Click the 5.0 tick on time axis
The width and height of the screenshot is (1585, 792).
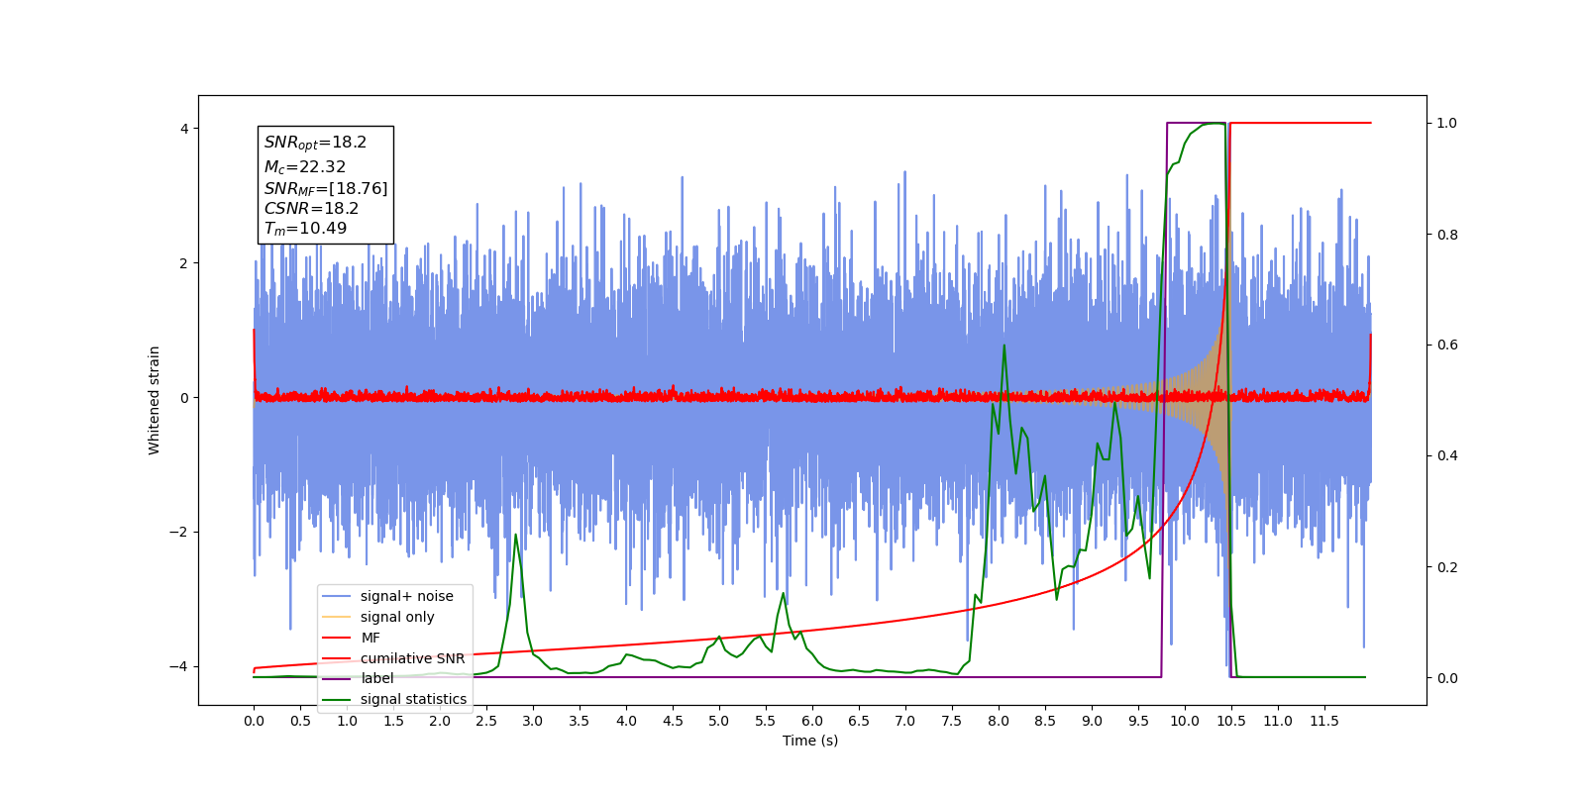(719, 721)
